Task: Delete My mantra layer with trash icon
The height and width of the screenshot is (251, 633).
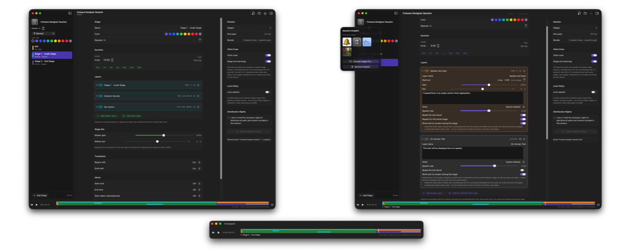Action: coord(198,107)
